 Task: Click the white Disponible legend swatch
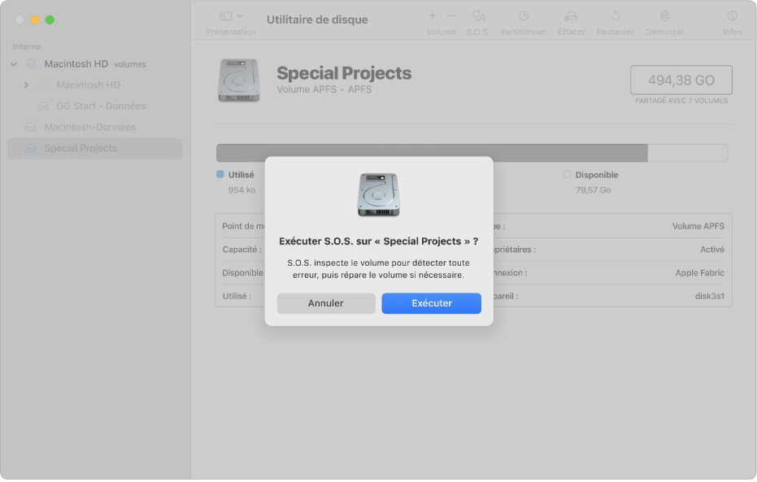[x=568, y=175]
